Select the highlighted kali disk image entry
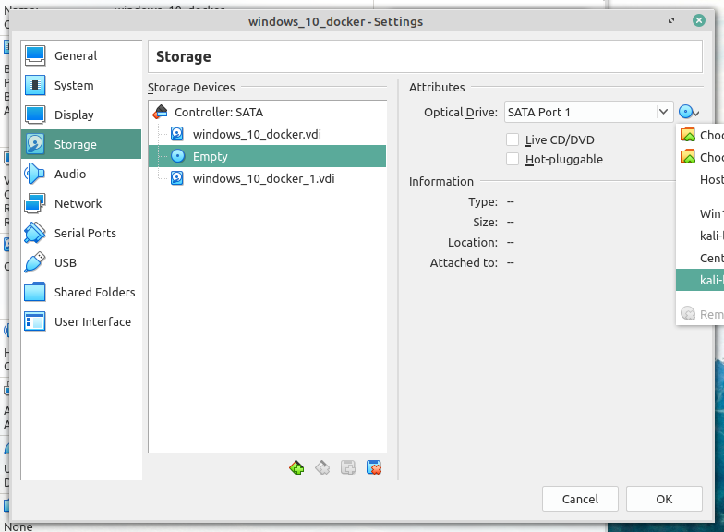Viewport: 724px width, 532px height. click(x=700, y=281)
